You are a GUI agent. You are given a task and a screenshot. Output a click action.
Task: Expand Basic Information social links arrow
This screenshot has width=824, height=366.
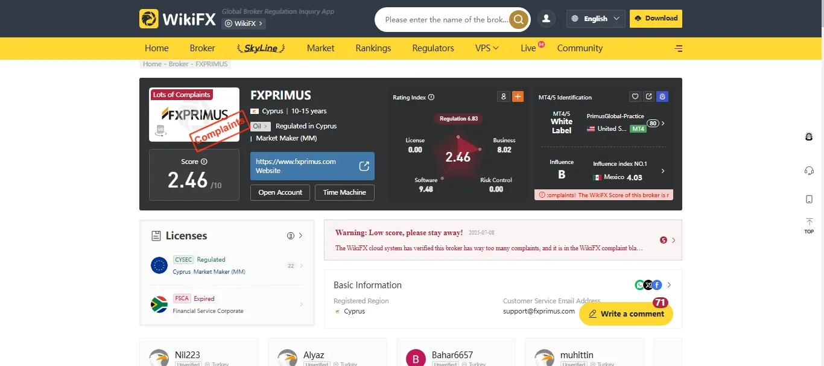click(669, 285)
